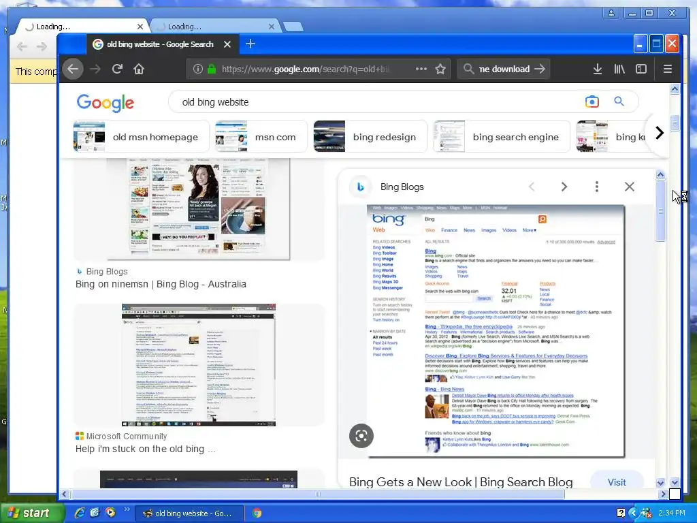Close the 'old bing website' tab

(x=227, y=44)
